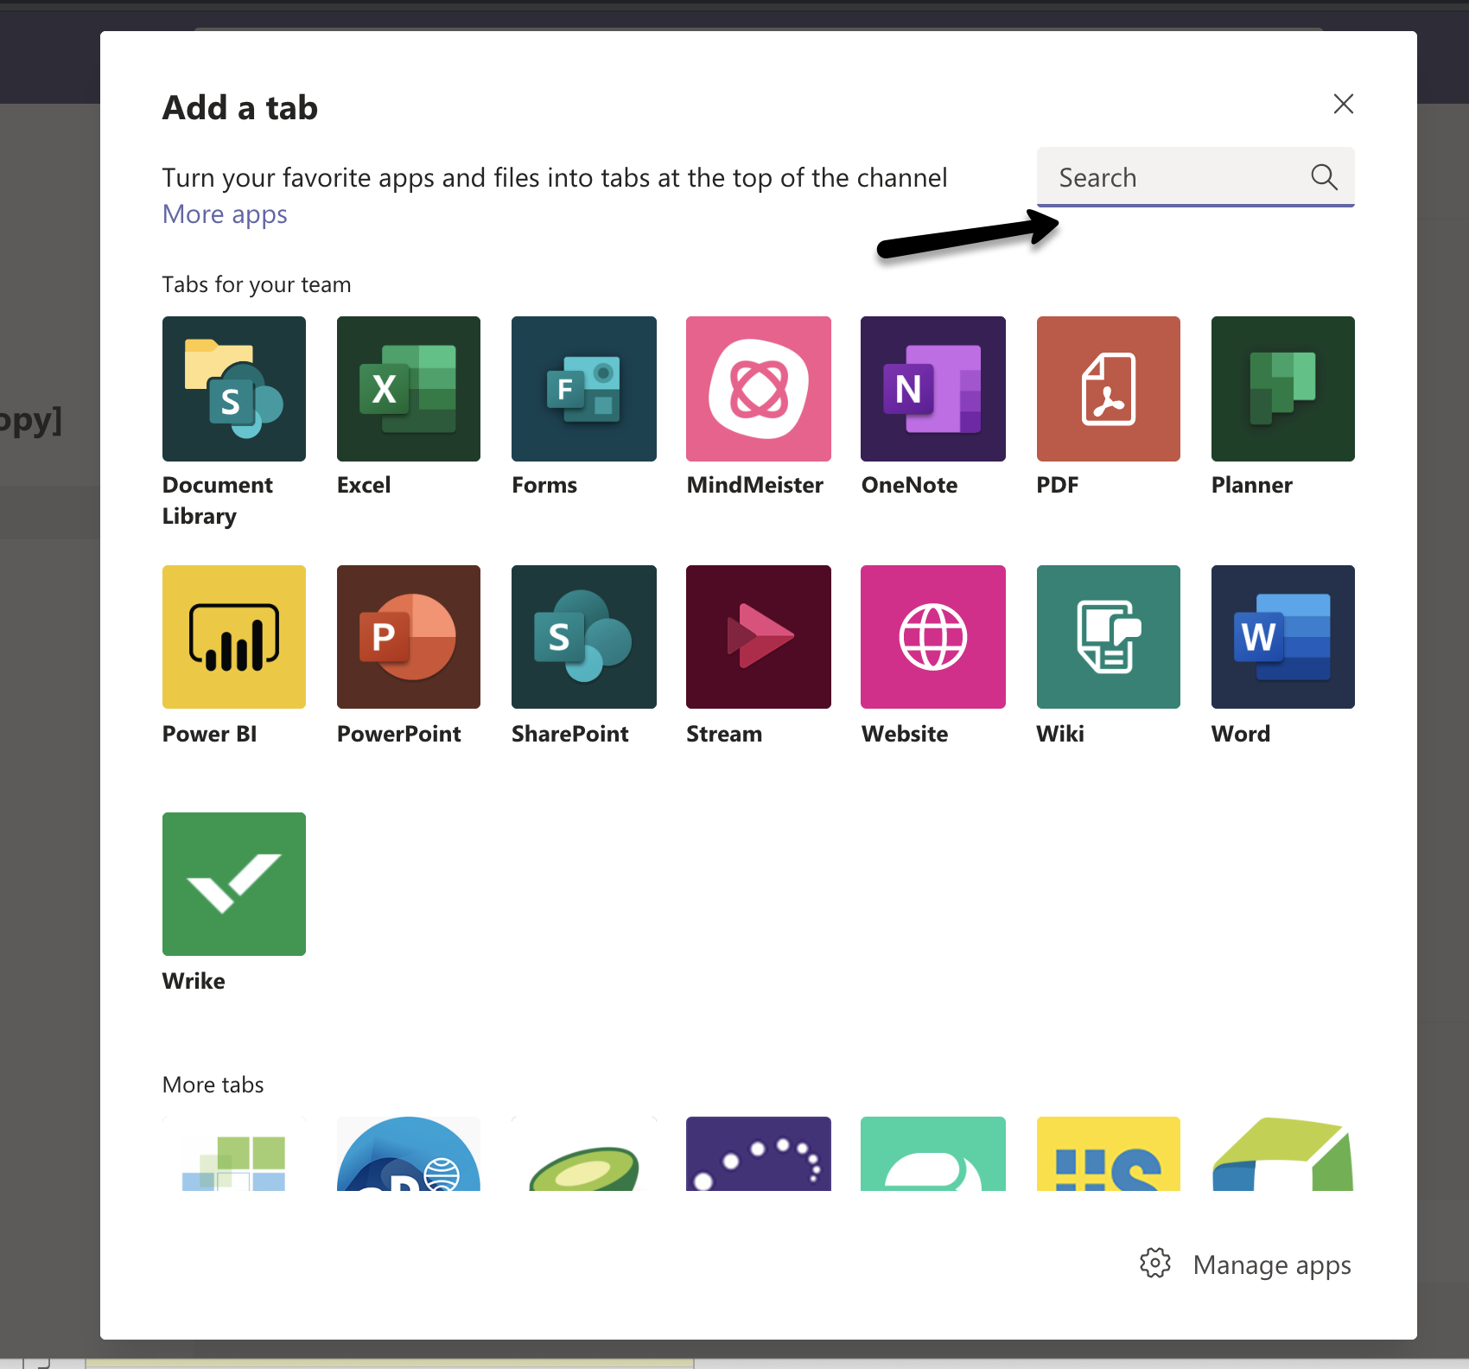This screenshot has height=1369, width=1469.
Task: Click the Wrike label text
Action: click(x=194, y=981)
